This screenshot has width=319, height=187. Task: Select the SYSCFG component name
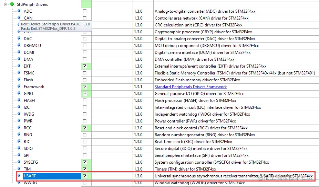31,162
